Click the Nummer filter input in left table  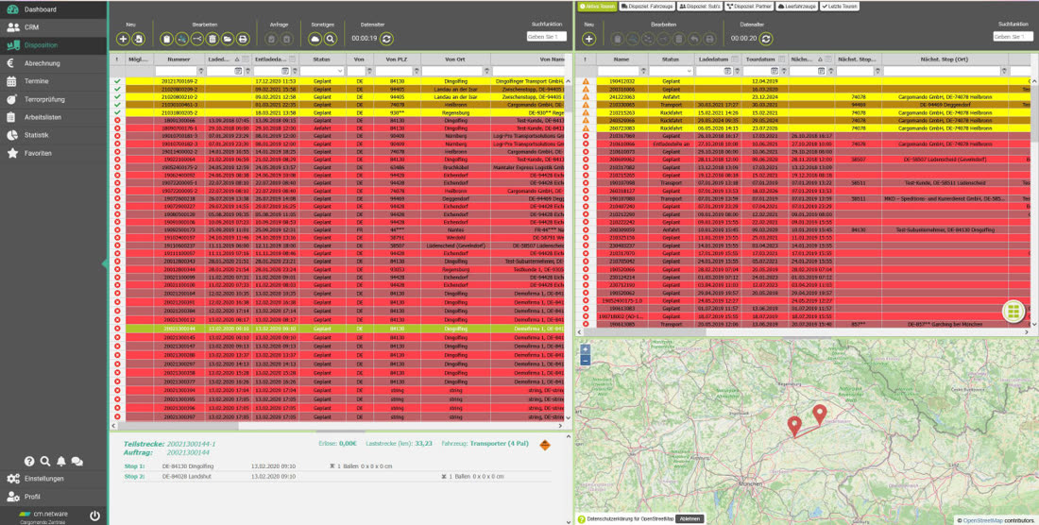[x=176, y=71]
